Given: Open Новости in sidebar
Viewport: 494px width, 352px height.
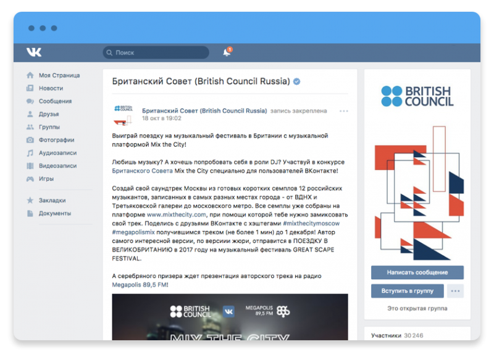Looking at the screenshot, I should (x=51, y=88).
